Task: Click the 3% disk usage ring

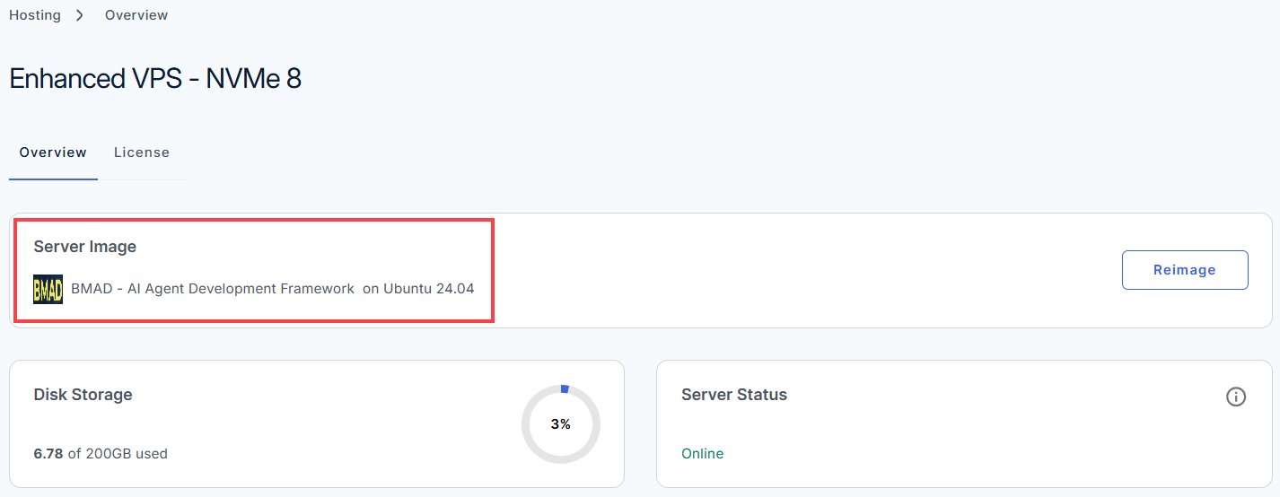Action: (561, 424)
